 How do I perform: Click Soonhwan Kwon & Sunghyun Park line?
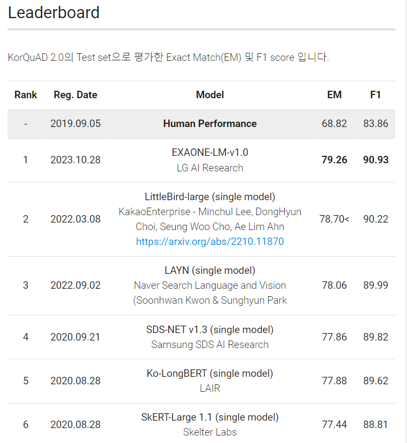(x=210, y=300)
